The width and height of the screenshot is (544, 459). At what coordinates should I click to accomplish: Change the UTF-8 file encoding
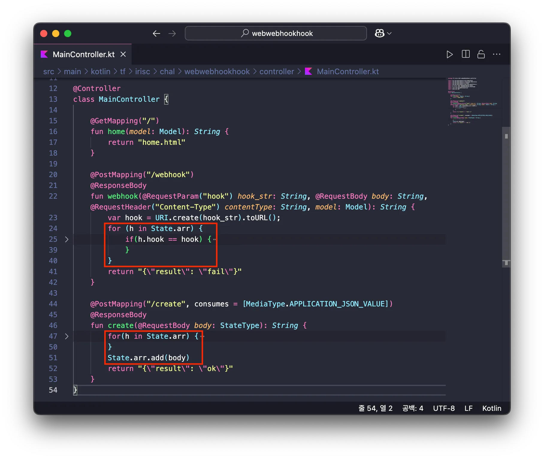pyautogui.click(x=444, y=408)
